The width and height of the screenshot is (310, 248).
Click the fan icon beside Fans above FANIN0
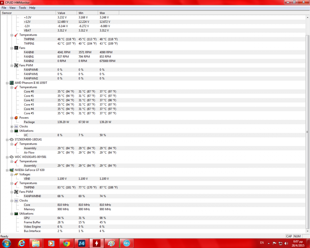coord(16,48)
